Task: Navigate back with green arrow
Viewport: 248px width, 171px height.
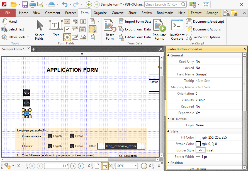Action: point(89,4)
